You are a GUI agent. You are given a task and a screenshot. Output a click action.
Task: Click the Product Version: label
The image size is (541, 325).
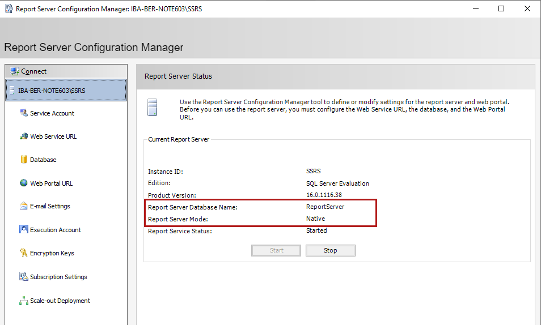tap(172, 195)
